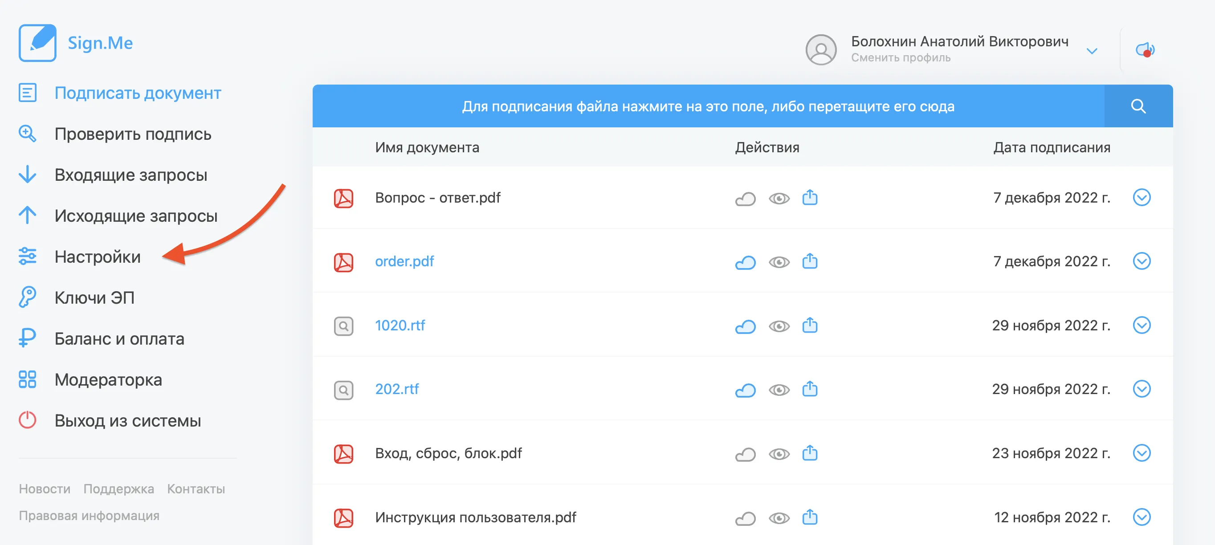This screenshot has width=1215, height=545.
Task: Open the 202.rtf document link
Action: (397, 389)
